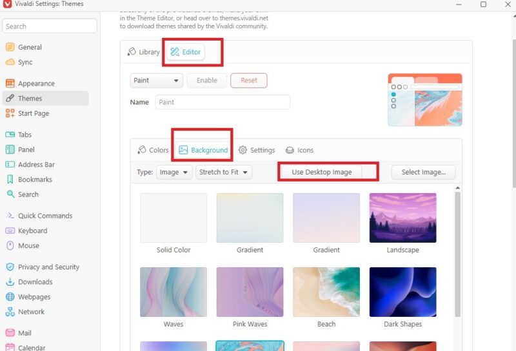Switch to the Editor tab
This screenshot has height=351, width=516.
click(186, 52)
